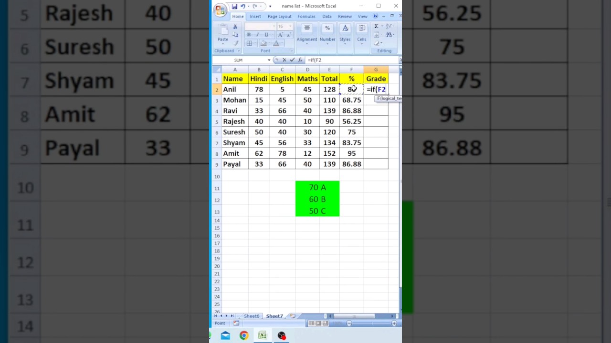Expand the Styles group
Viewport: 611px width, 343px height.
coord(345,34)
